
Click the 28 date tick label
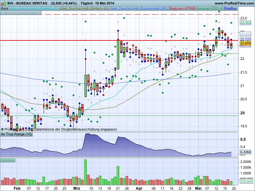(x=189, y=188)
